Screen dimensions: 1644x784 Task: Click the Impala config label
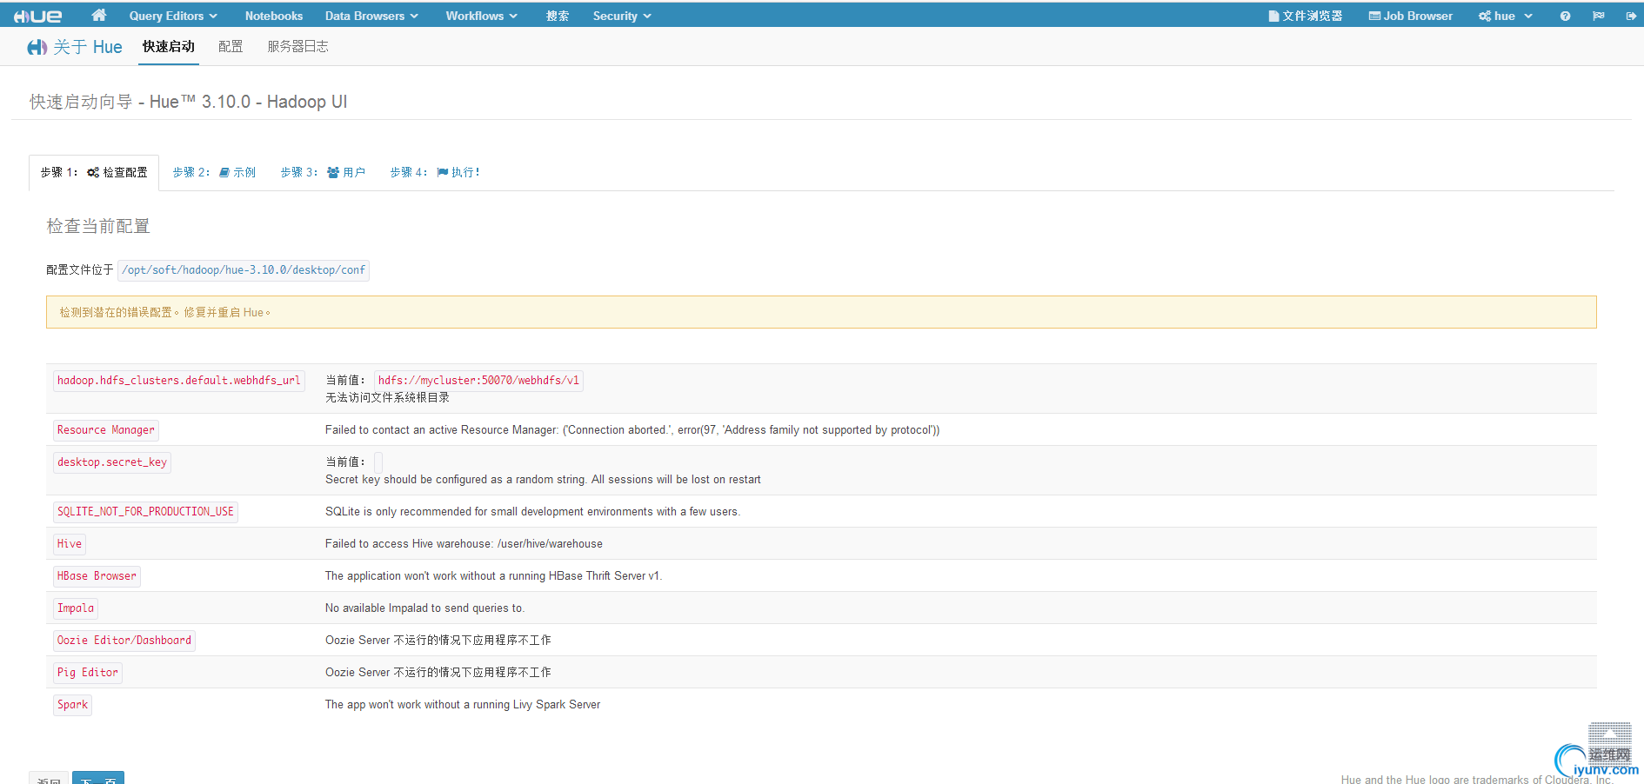pyautogui.click(x=76, y=608)
